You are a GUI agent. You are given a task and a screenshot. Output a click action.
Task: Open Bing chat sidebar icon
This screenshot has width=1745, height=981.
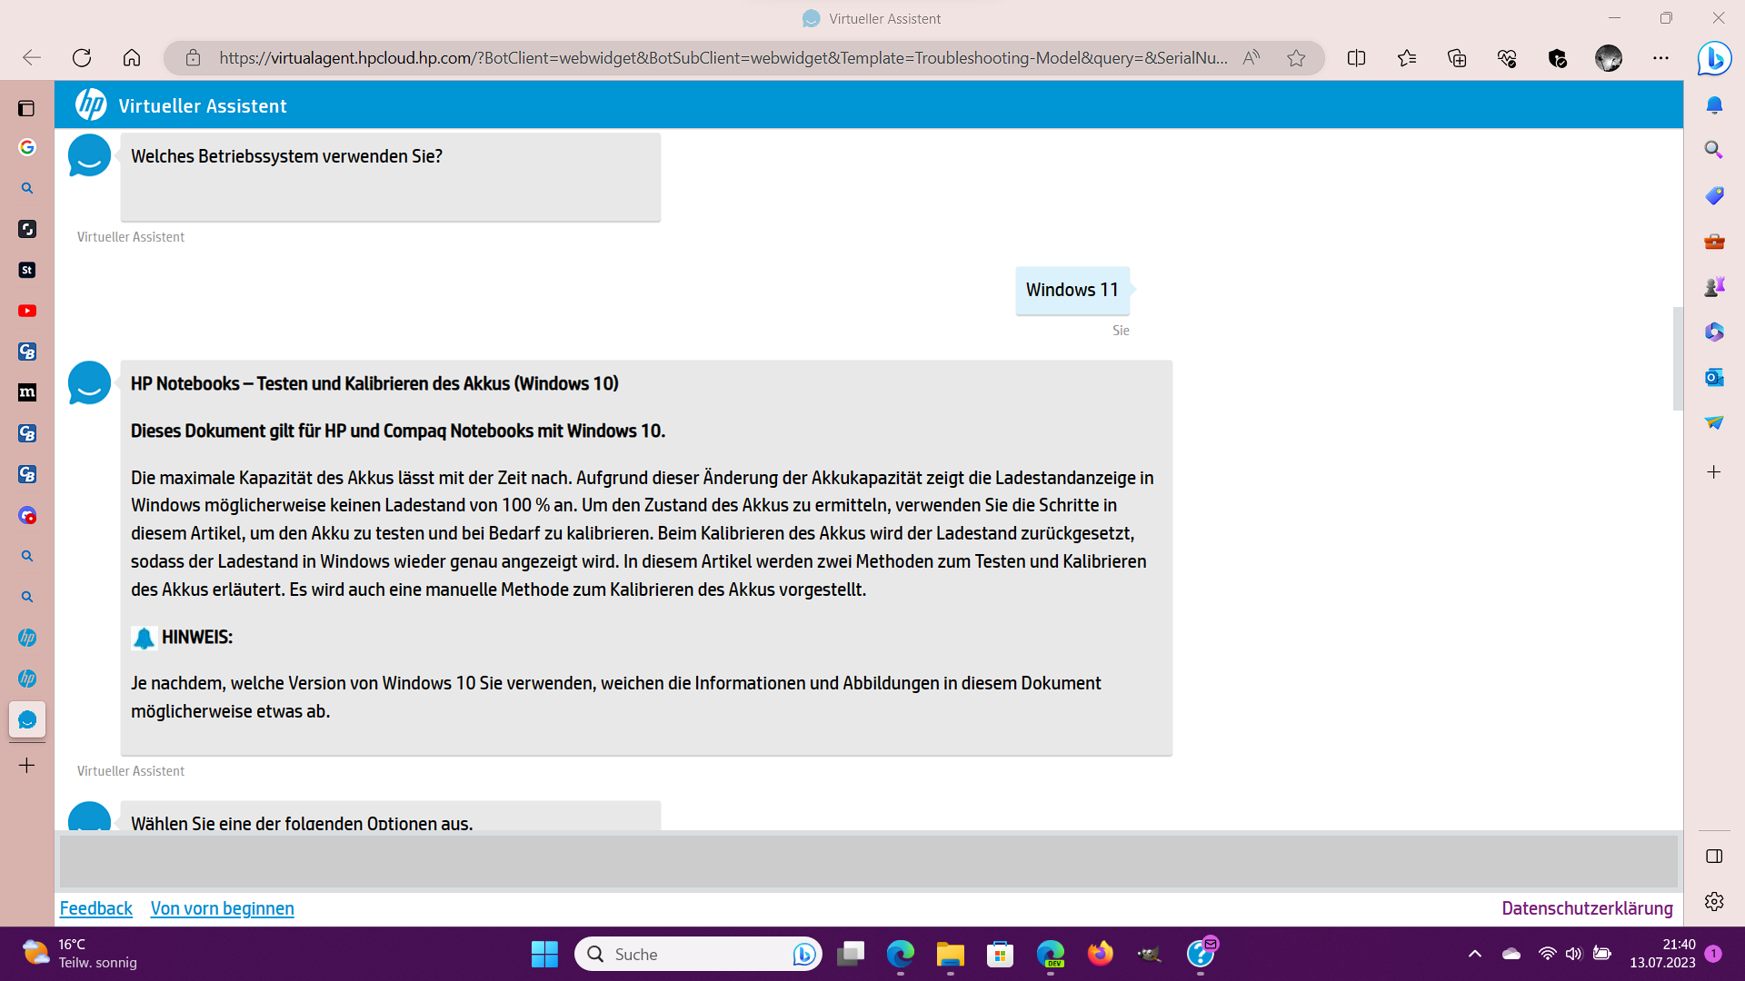(1714, 58)
